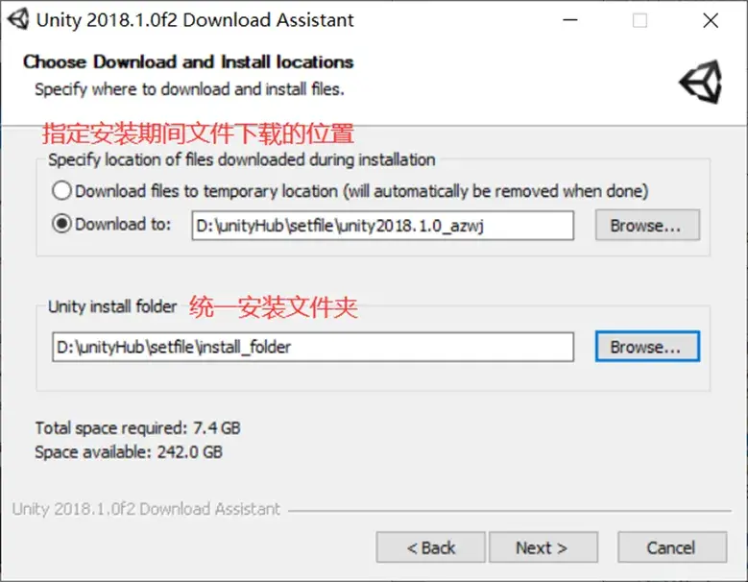Viewport: 748px width, 582px height.
Task: Click the Unity logo in title bar
Action: (18, 19)
